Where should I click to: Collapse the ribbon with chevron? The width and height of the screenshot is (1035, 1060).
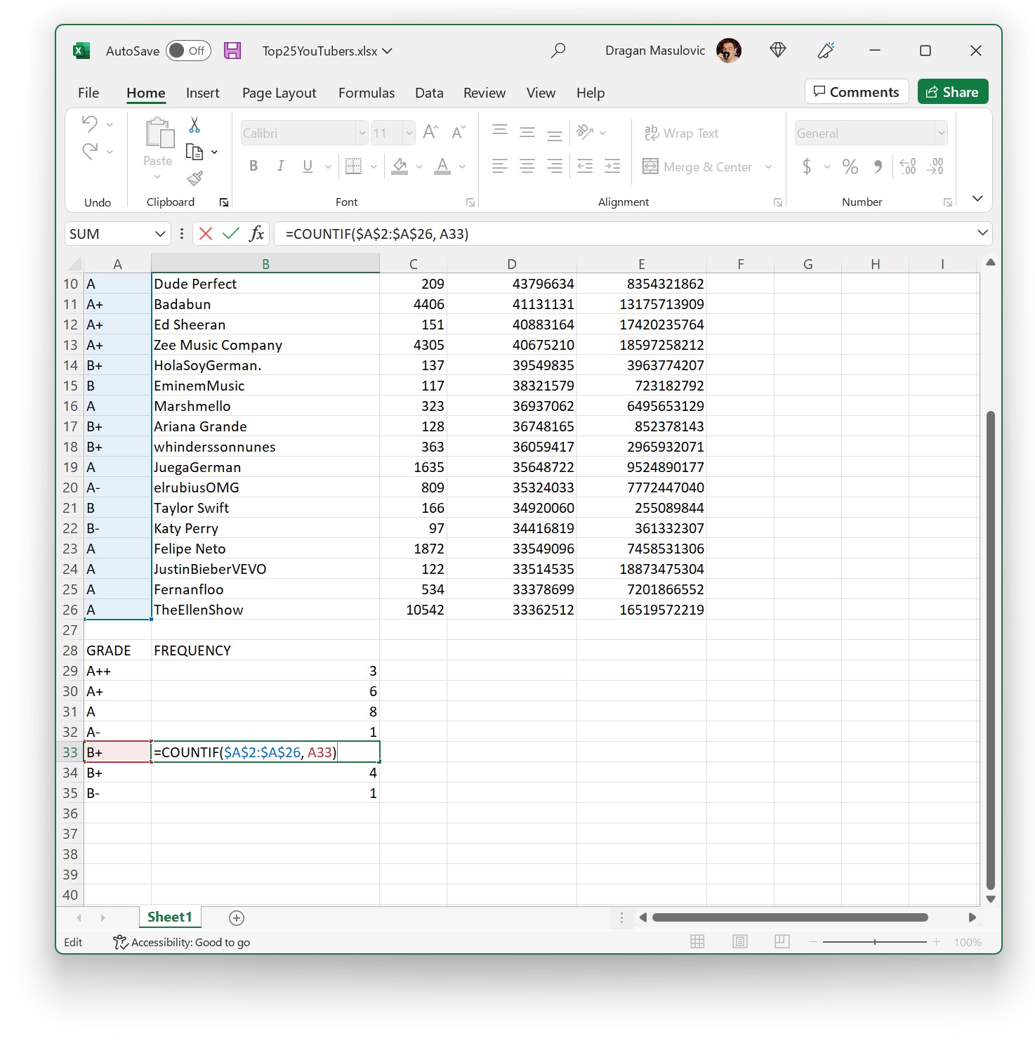pos(977,199)
